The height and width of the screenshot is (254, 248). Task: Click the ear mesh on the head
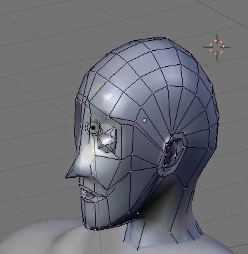click(x=173, y=154)
